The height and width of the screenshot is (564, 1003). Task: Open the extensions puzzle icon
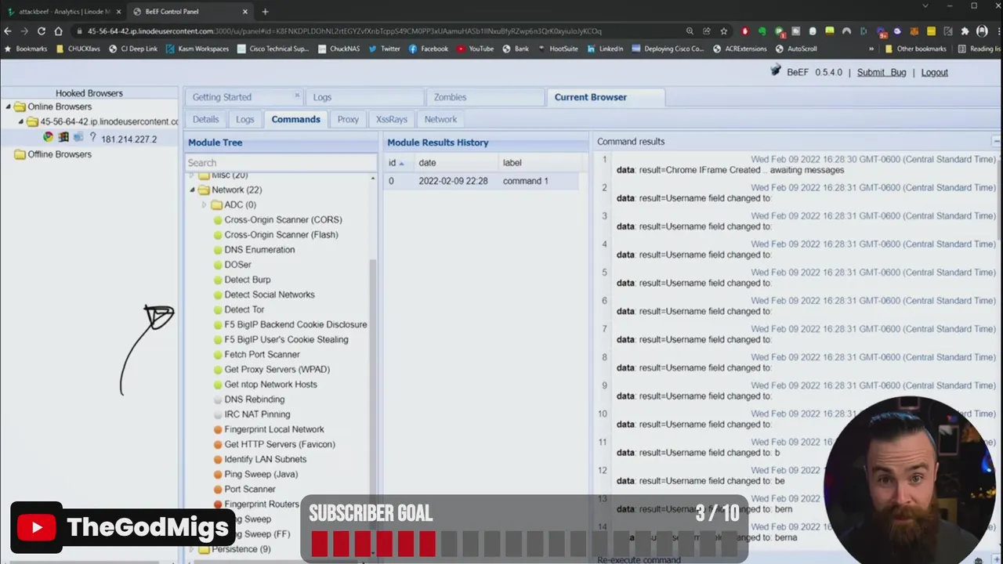click(x=965, y=31)
